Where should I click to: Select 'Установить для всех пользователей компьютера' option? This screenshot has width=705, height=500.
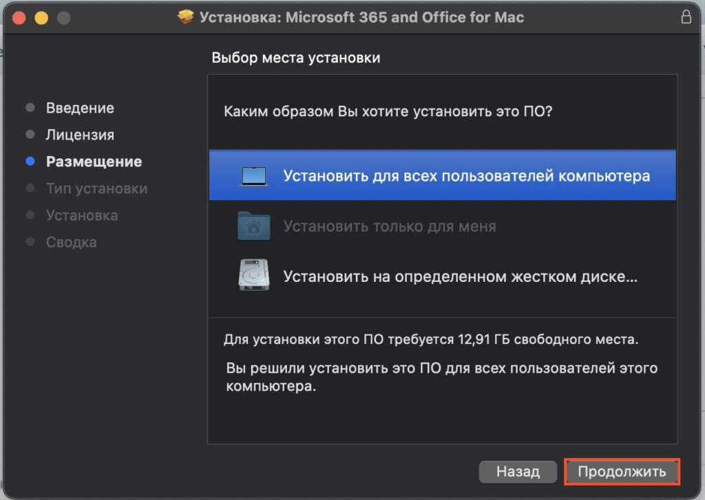coord(443,175)
